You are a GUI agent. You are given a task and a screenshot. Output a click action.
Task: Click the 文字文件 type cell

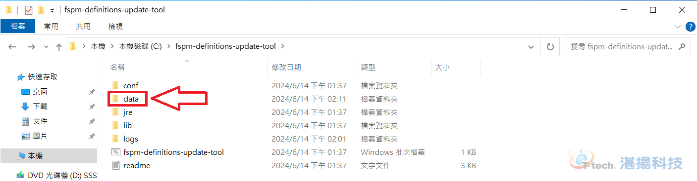[375, 165]
